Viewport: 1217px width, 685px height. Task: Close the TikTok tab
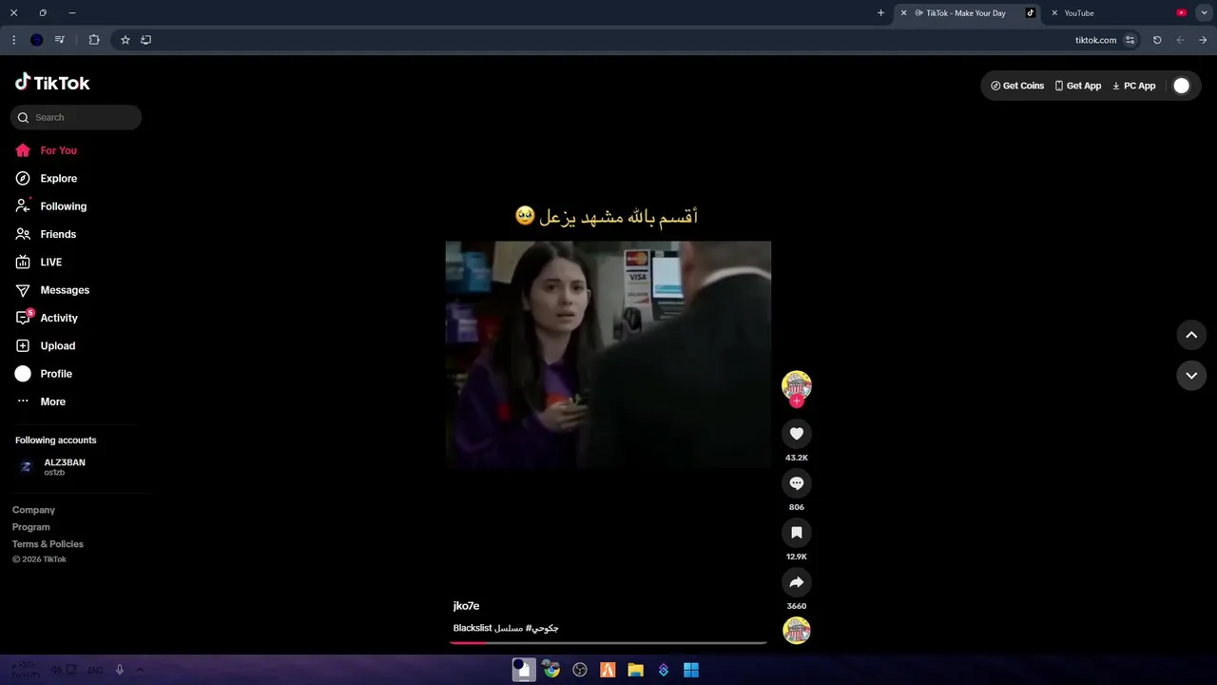pyautogui.click(x=903, y=13)
